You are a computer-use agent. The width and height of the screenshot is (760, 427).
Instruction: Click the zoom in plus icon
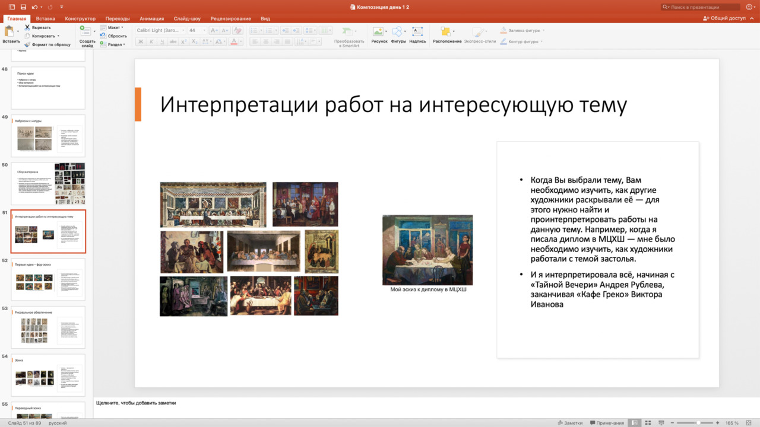pos(718,423)
